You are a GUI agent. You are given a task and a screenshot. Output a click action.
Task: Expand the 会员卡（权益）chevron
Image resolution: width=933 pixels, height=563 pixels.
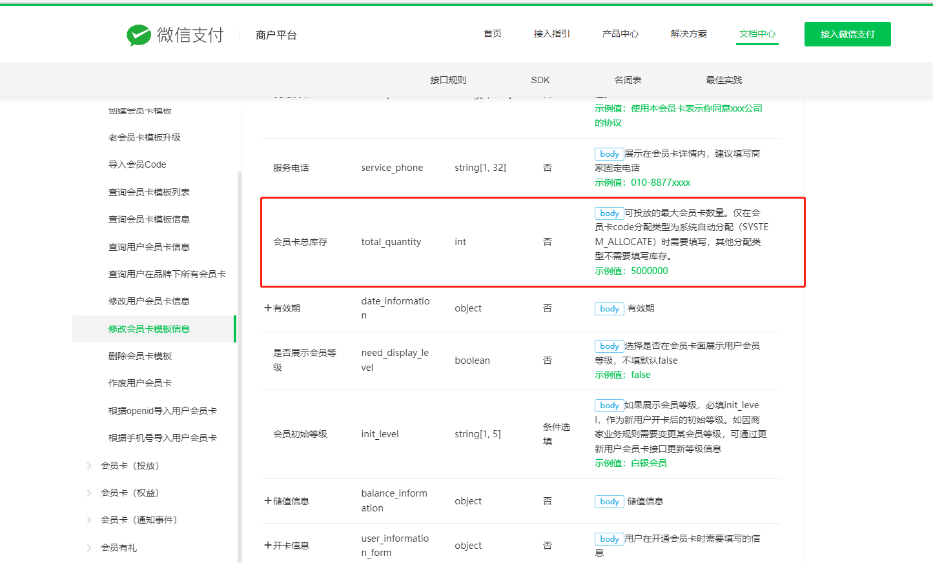click(x=89, y=493)
